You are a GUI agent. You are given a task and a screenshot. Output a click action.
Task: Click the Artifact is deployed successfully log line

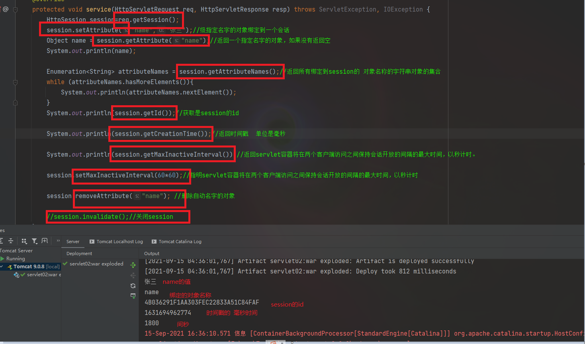pos(309,261)
